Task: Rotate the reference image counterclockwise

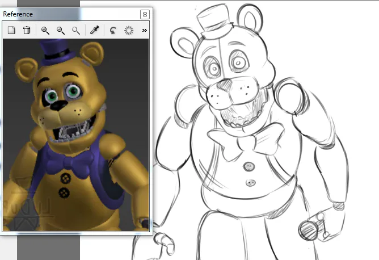Action: [x=113, y=31]
